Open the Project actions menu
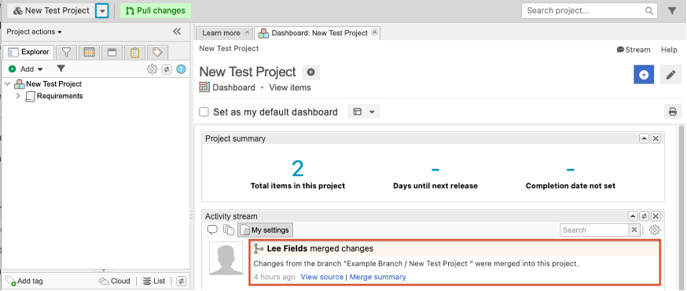The width and height of the screenshot is (687, 291). pyautogui.click(x=34, y=31)
